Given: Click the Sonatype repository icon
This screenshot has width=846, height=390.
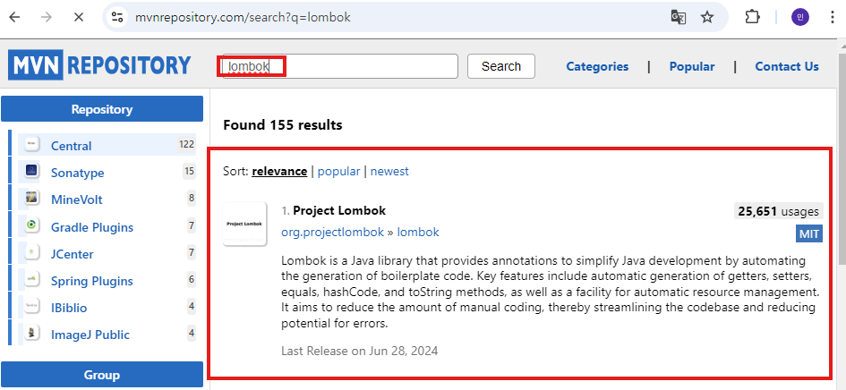Looking at the screenshot, I should (x=31, y=171).
